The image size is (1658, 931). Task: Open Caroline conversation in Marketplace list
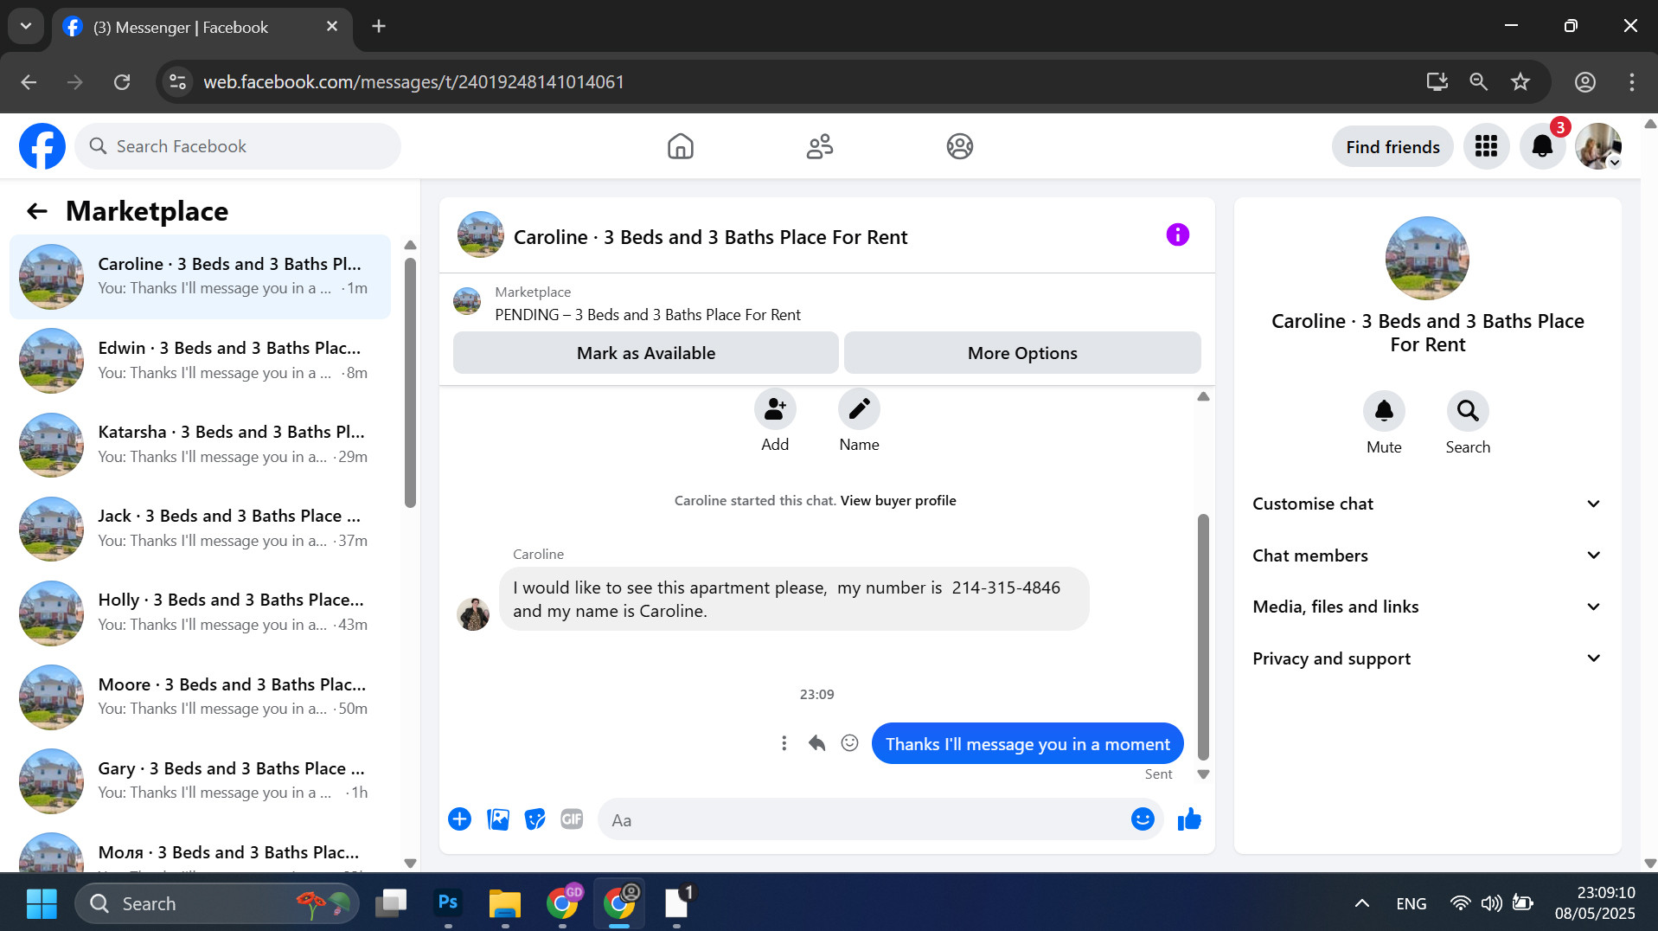click(200, 277)
